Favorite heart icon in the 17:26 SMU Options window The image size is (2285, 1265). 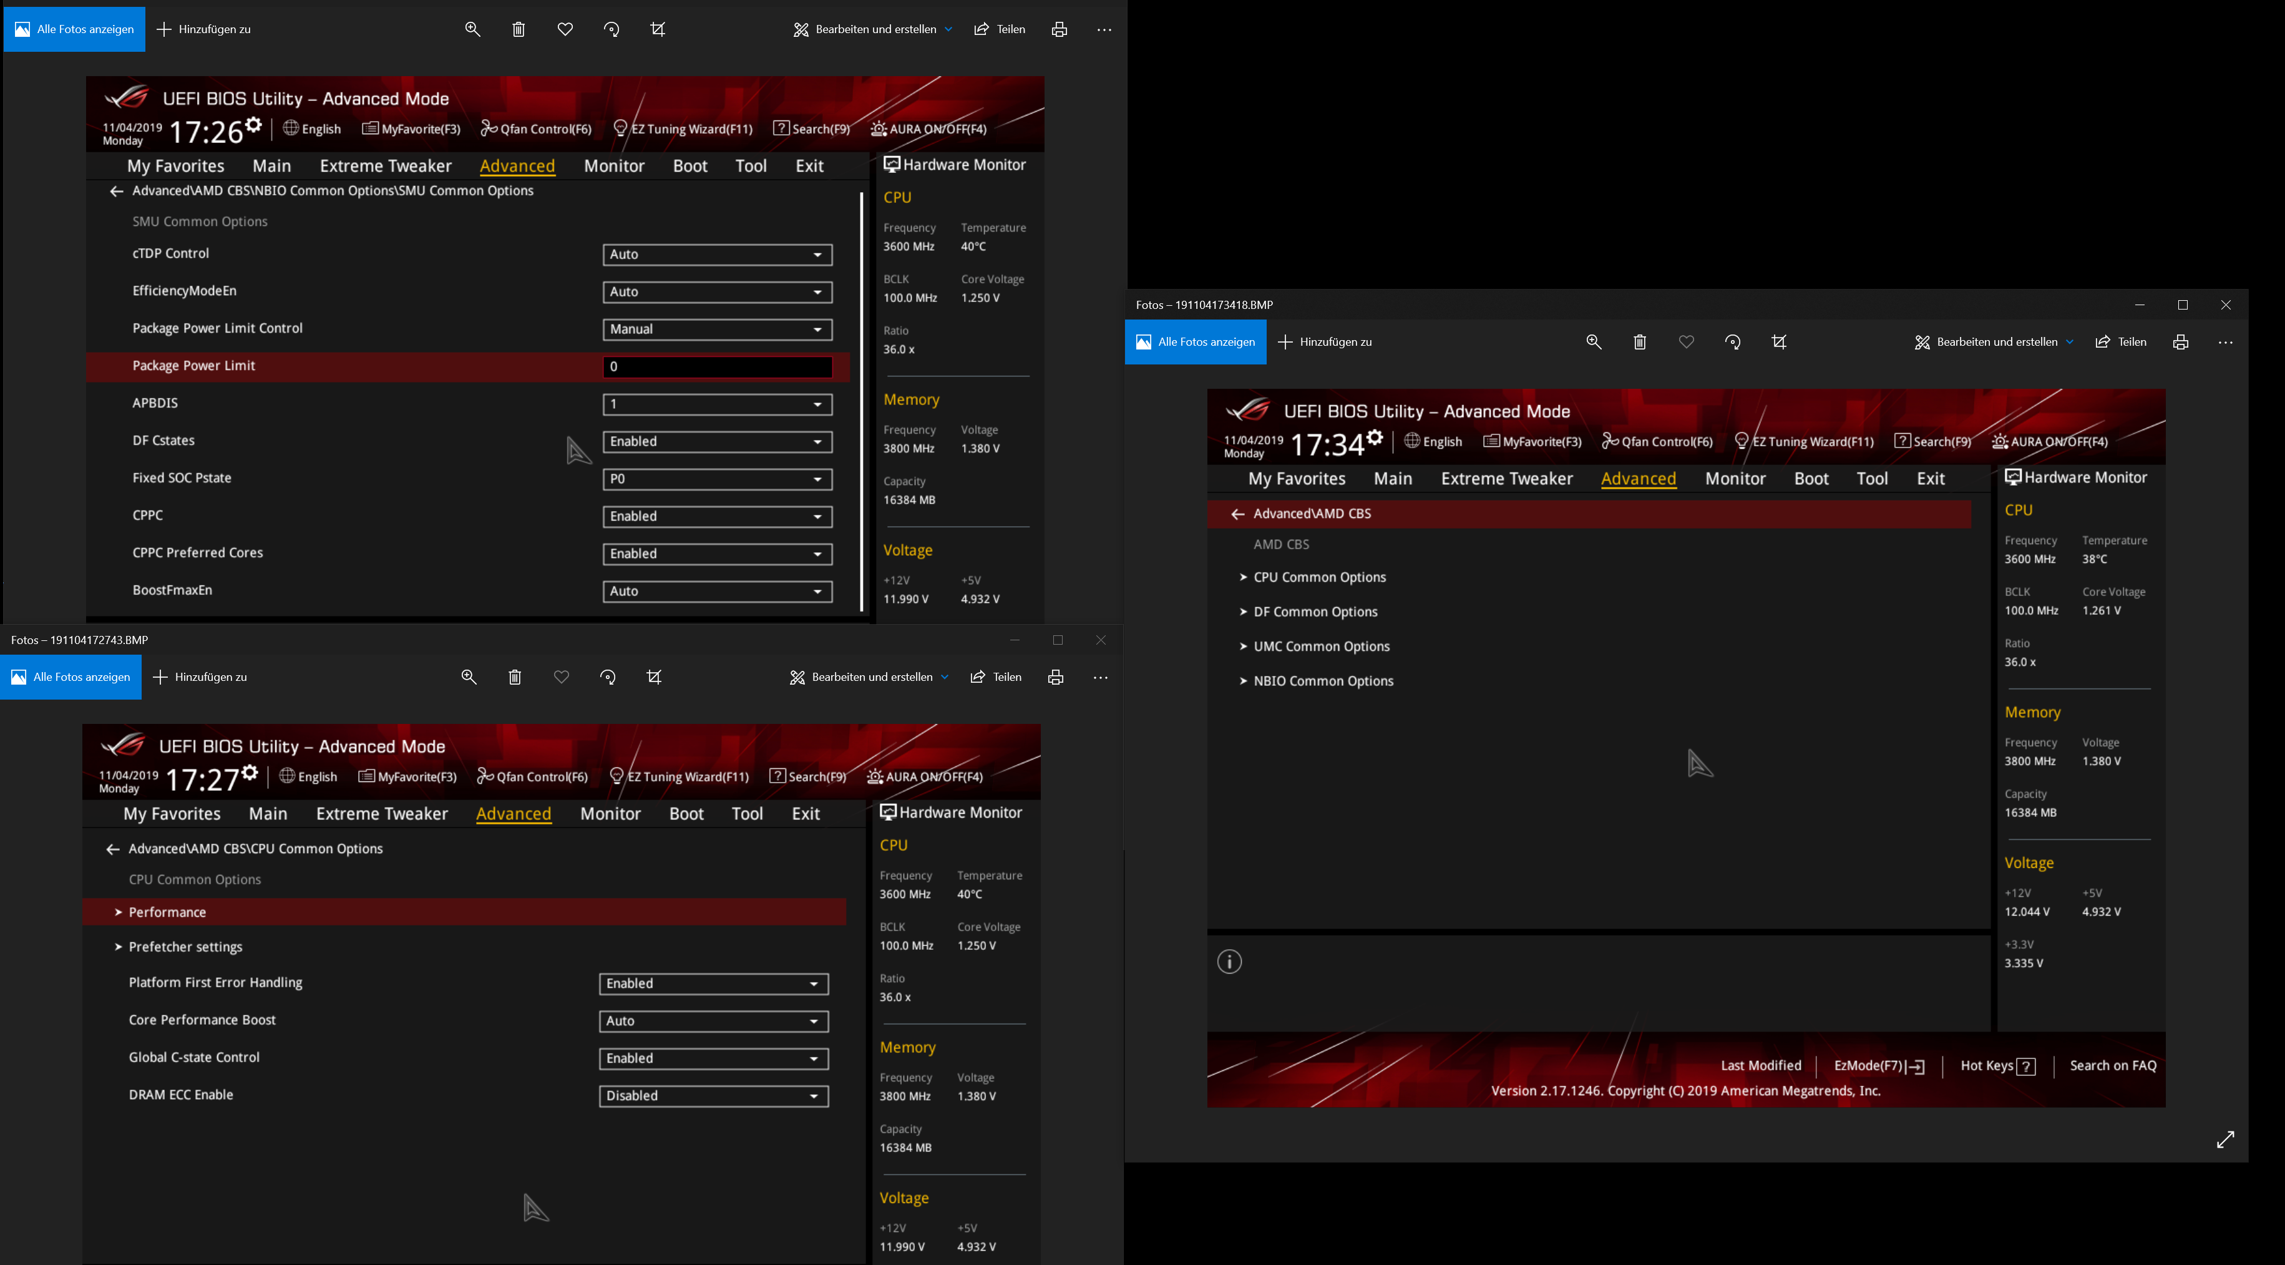click(x=565, y=29)
